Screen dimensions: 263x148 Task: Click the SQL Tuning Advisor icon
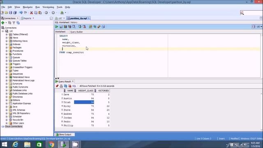[74, 27]
